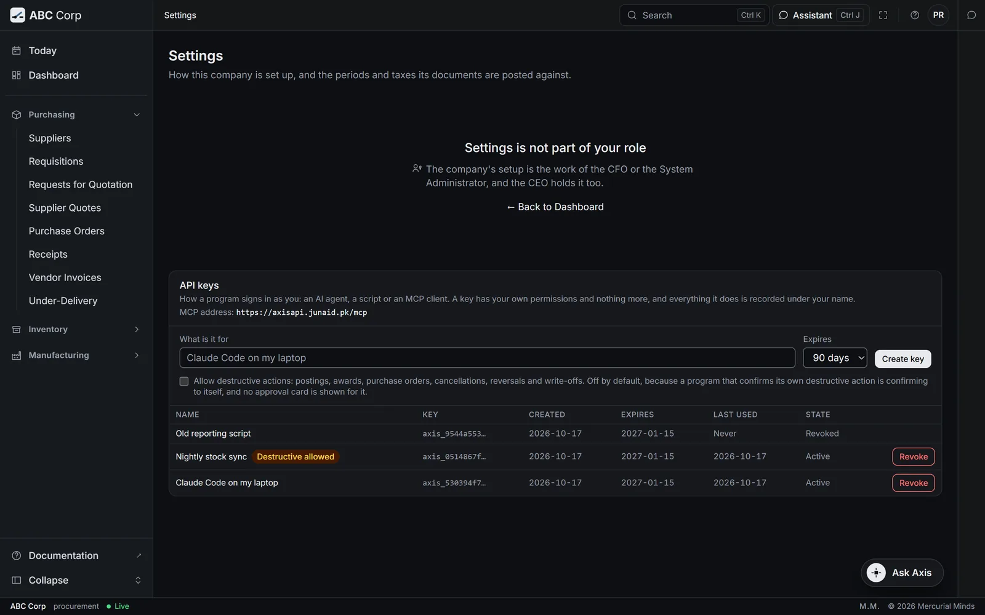Click the Documentation help icon in sidebar
This screenshot has width=985, height=615.
point(17,555)
